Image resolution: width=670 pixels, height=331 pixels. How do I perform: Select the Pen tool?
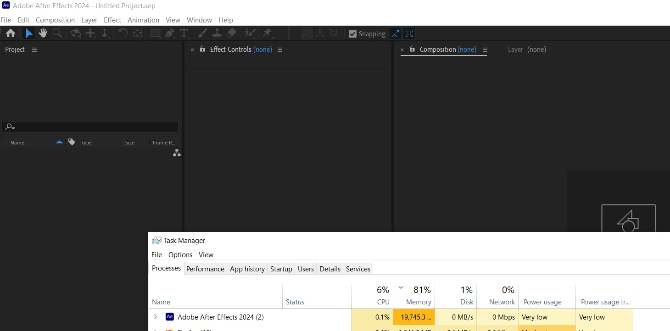170,33
